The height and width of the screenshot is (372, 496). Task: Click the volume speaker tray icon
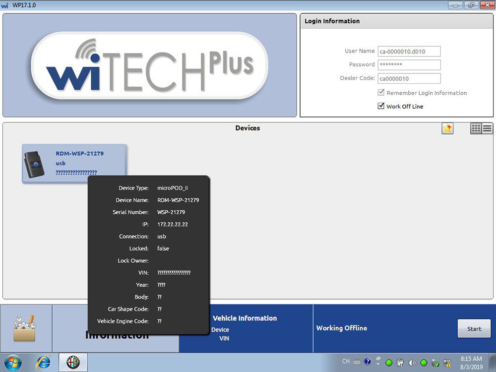coord(412,363)
